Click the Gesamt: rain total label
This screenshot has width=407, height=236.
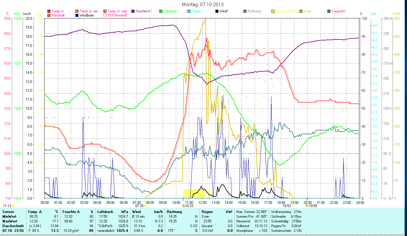pos(207,226)
